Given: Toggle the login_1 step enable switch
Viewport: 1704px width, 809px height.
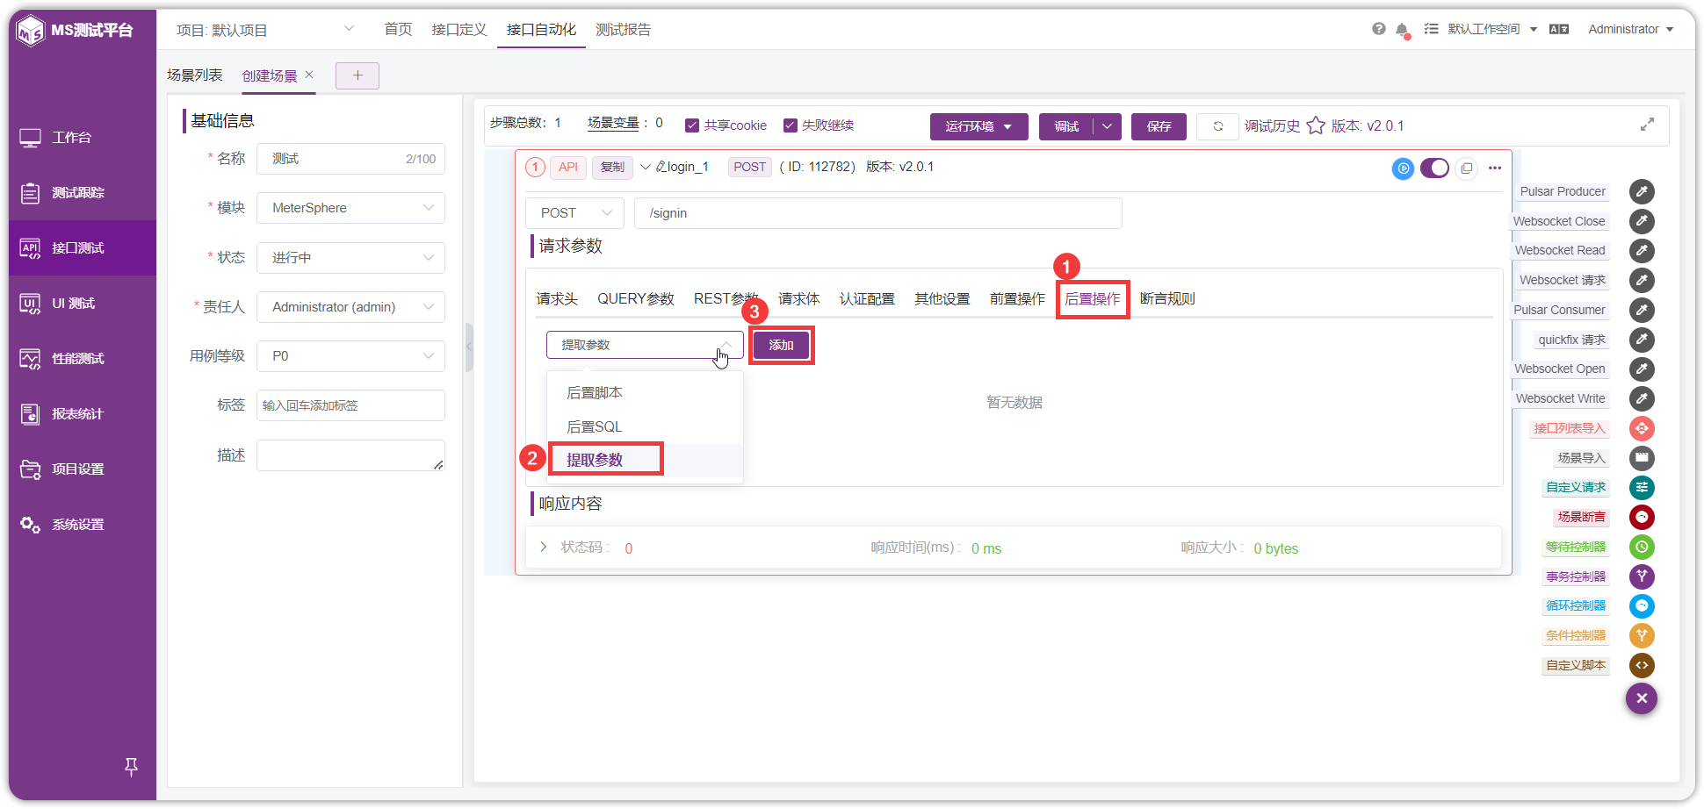Looking at the screenshot, I should coord(1434,168).
